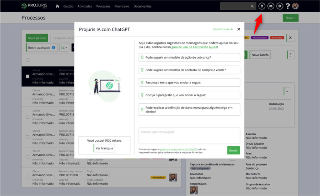Open the export dropdown beside Busca avançada
This screenshot has height=196, width=320.
(64, 48)
